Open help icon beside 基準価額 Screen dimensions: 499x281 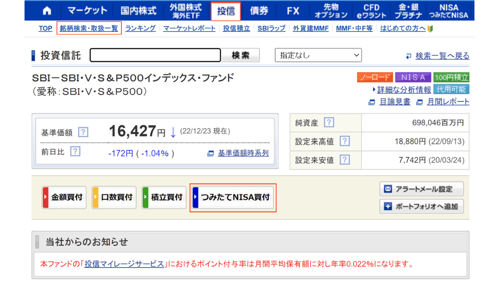point(83,132)
